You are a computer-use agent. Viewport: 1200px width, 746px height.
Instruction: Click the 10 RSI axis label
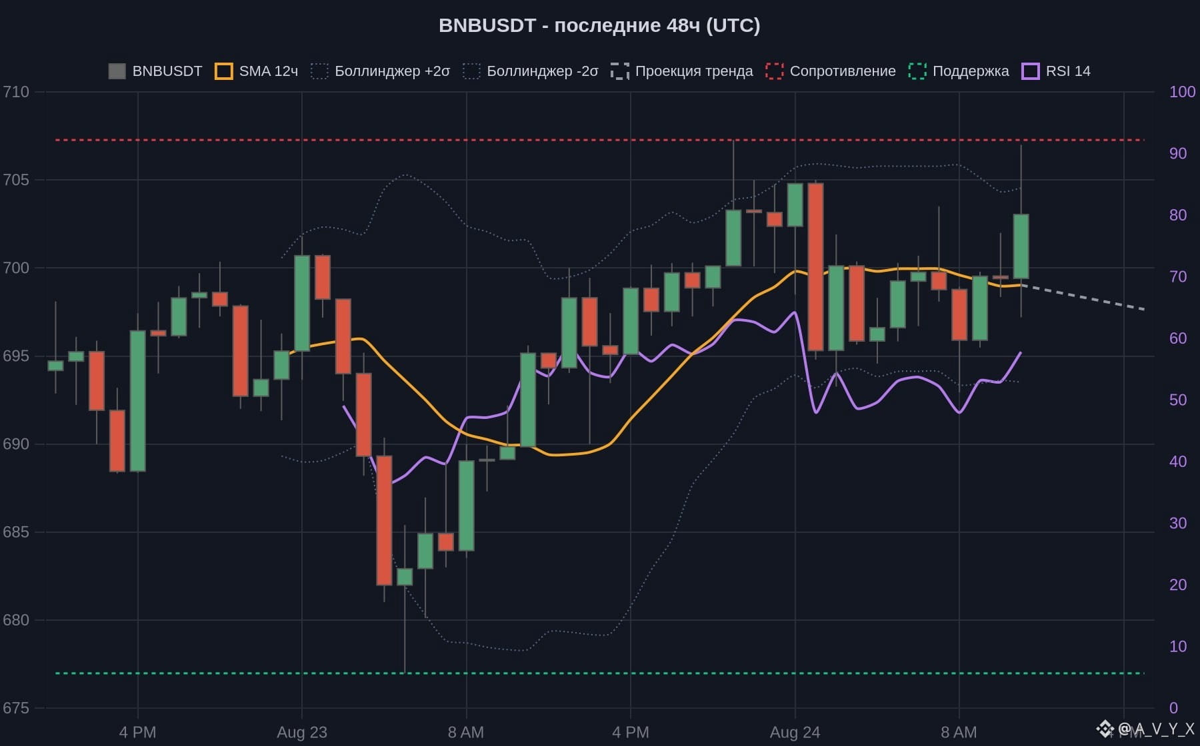click(1178, 646)
